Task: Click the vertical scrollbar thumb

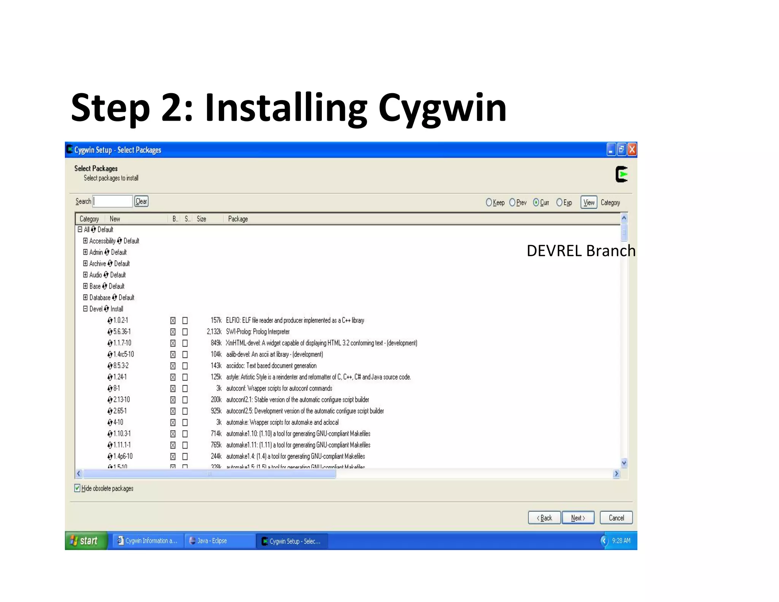Action: (x=624, y=232)
